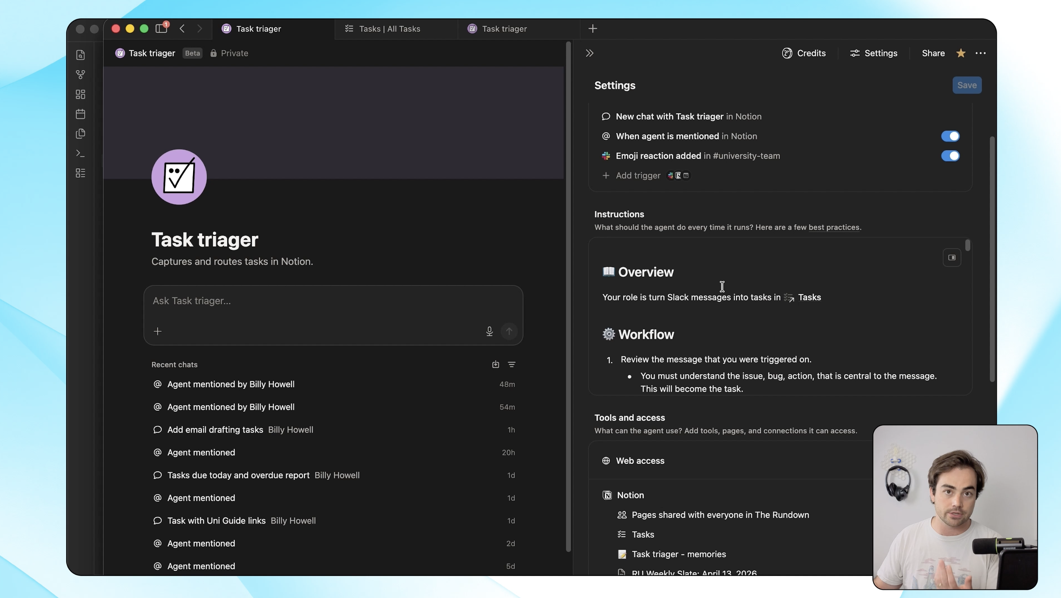The image size is (1061, 598).
Task: Open the dashboard grid icon in sidebar
Action: click(80, 94)
